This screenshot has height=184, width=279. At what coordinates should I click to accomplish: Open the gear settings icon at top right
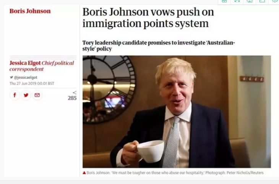[x=275, y=1]
